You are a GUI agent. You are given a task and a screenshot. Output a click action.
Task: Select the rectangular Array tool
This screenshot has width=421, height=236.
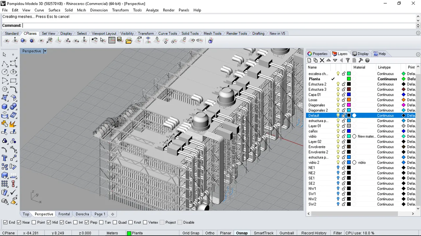5,184
